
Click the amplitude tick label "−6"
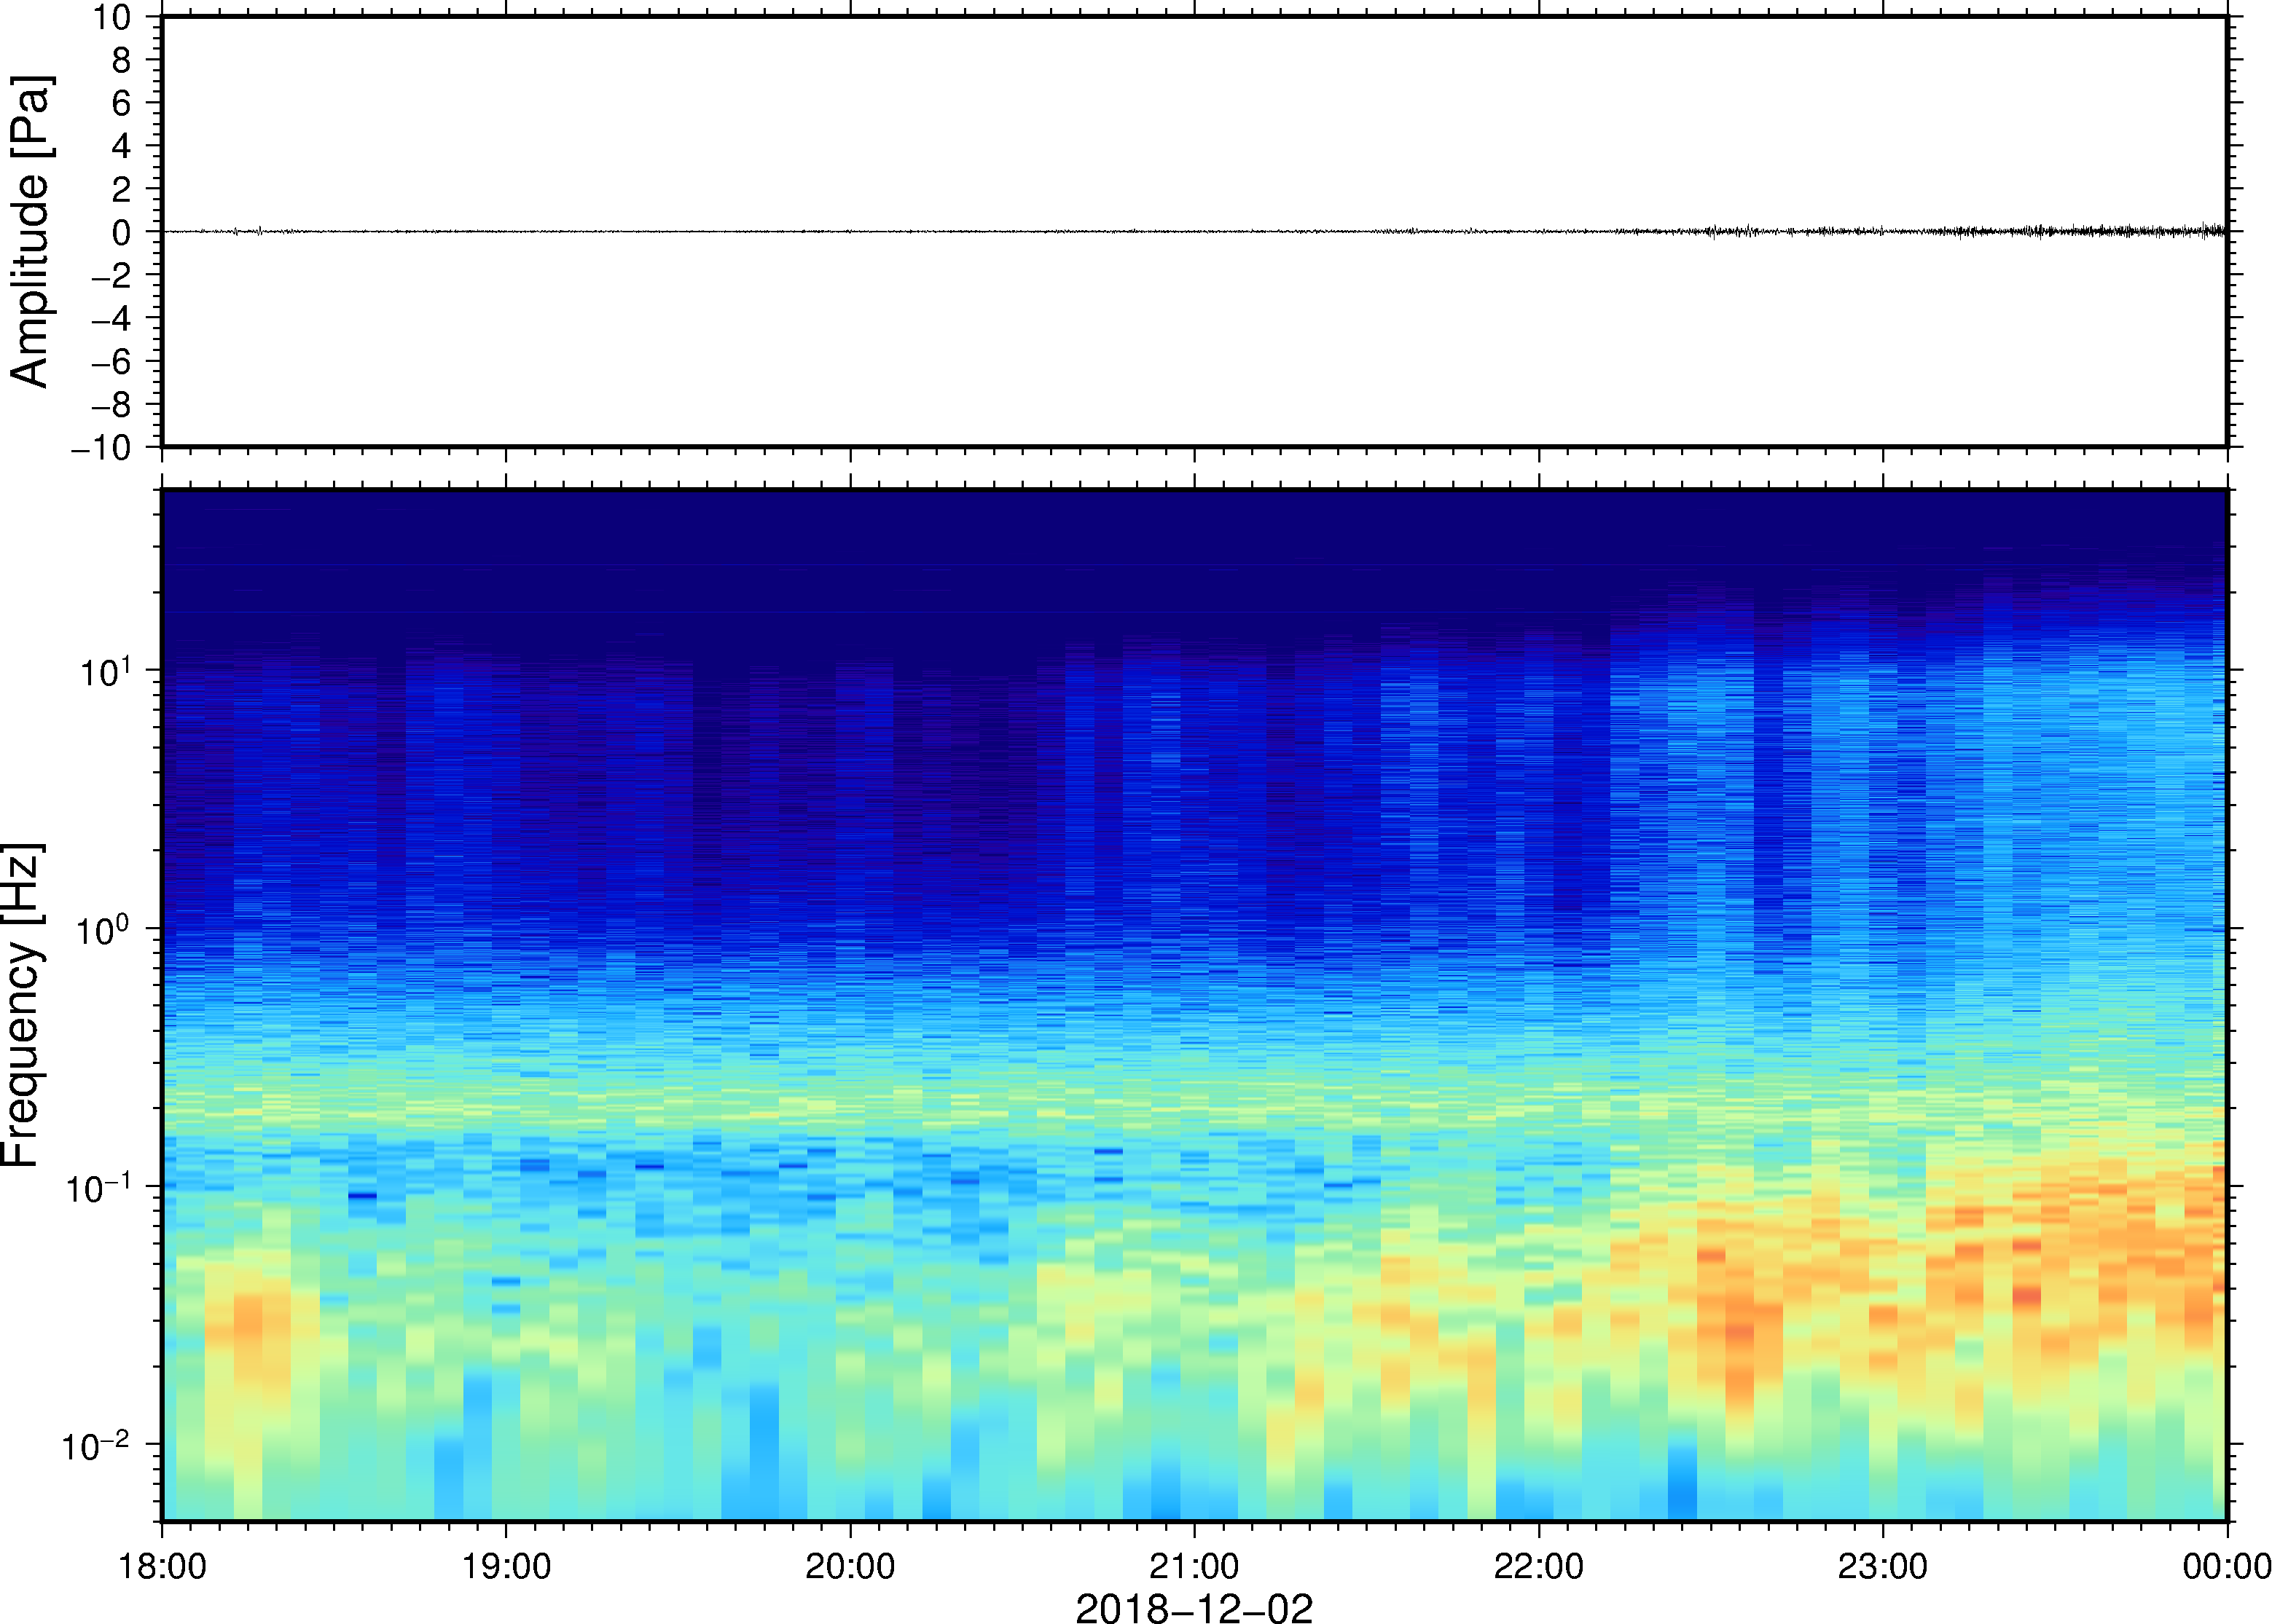111,362
